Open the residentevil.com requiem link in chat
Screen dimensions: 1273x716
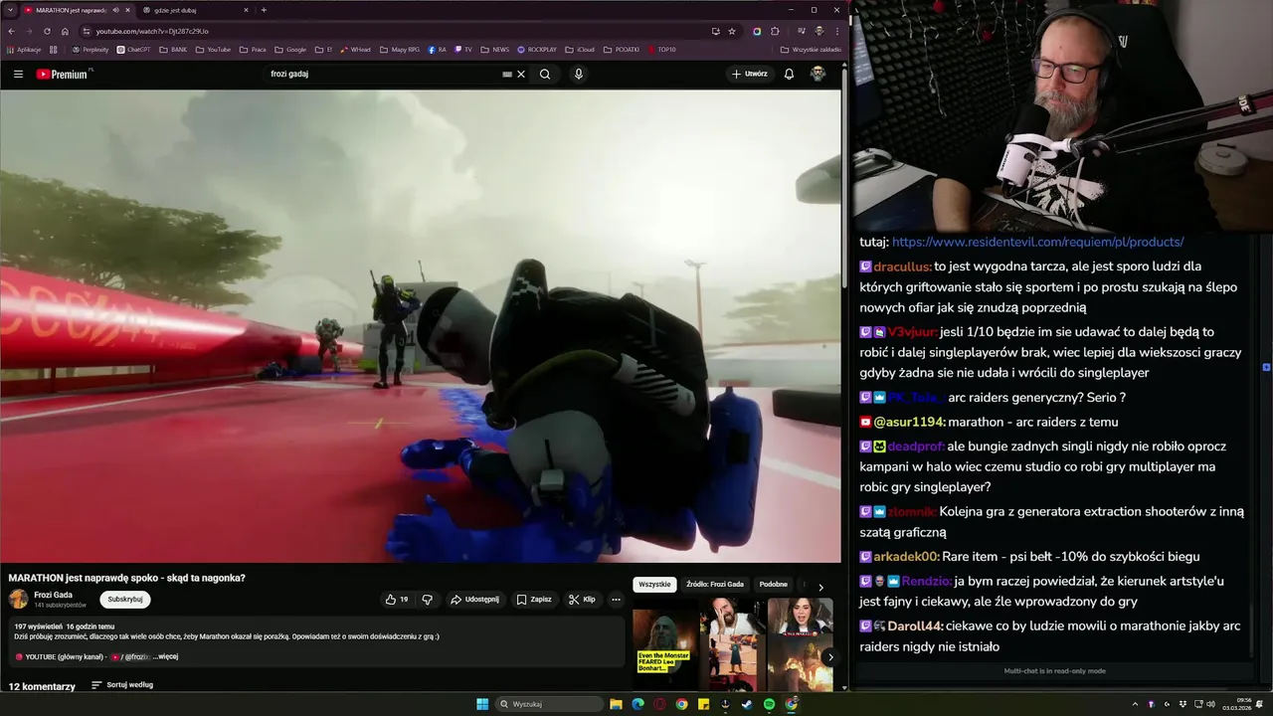pos(1037,242)
